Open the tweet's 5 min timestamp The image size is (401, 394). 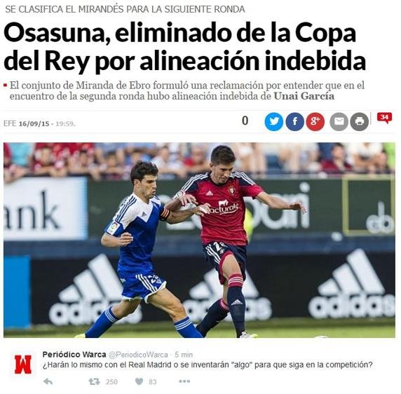[x=184, y=355]
